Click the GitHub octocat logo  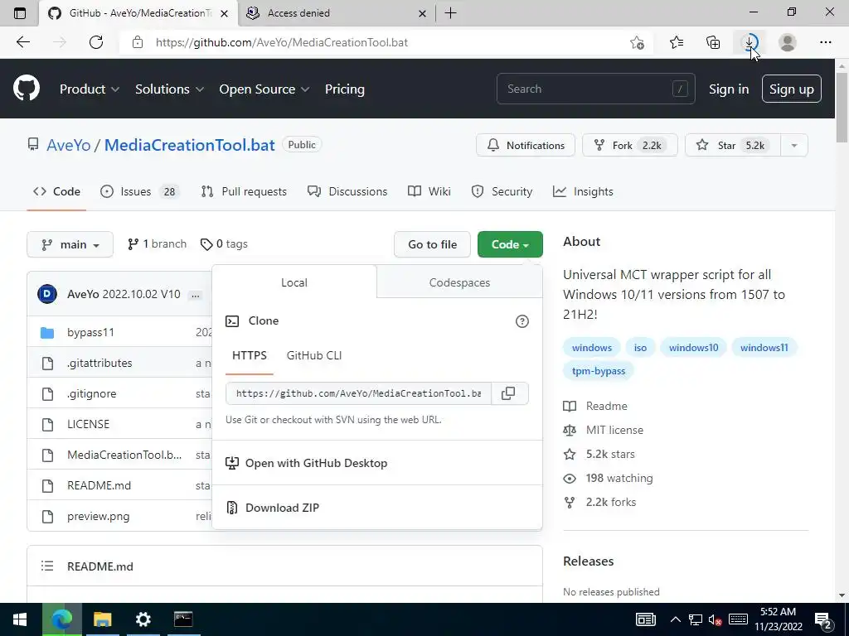27,89
